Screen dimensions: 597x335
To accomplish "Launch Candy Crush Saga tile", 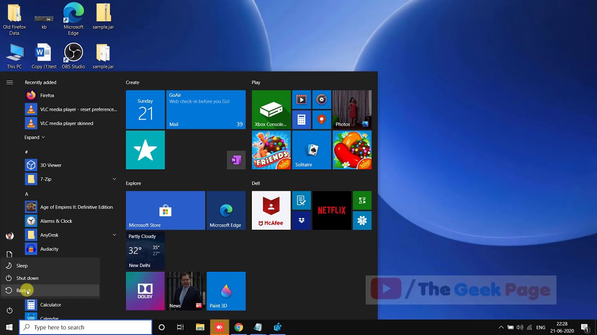I will point(352,150).
